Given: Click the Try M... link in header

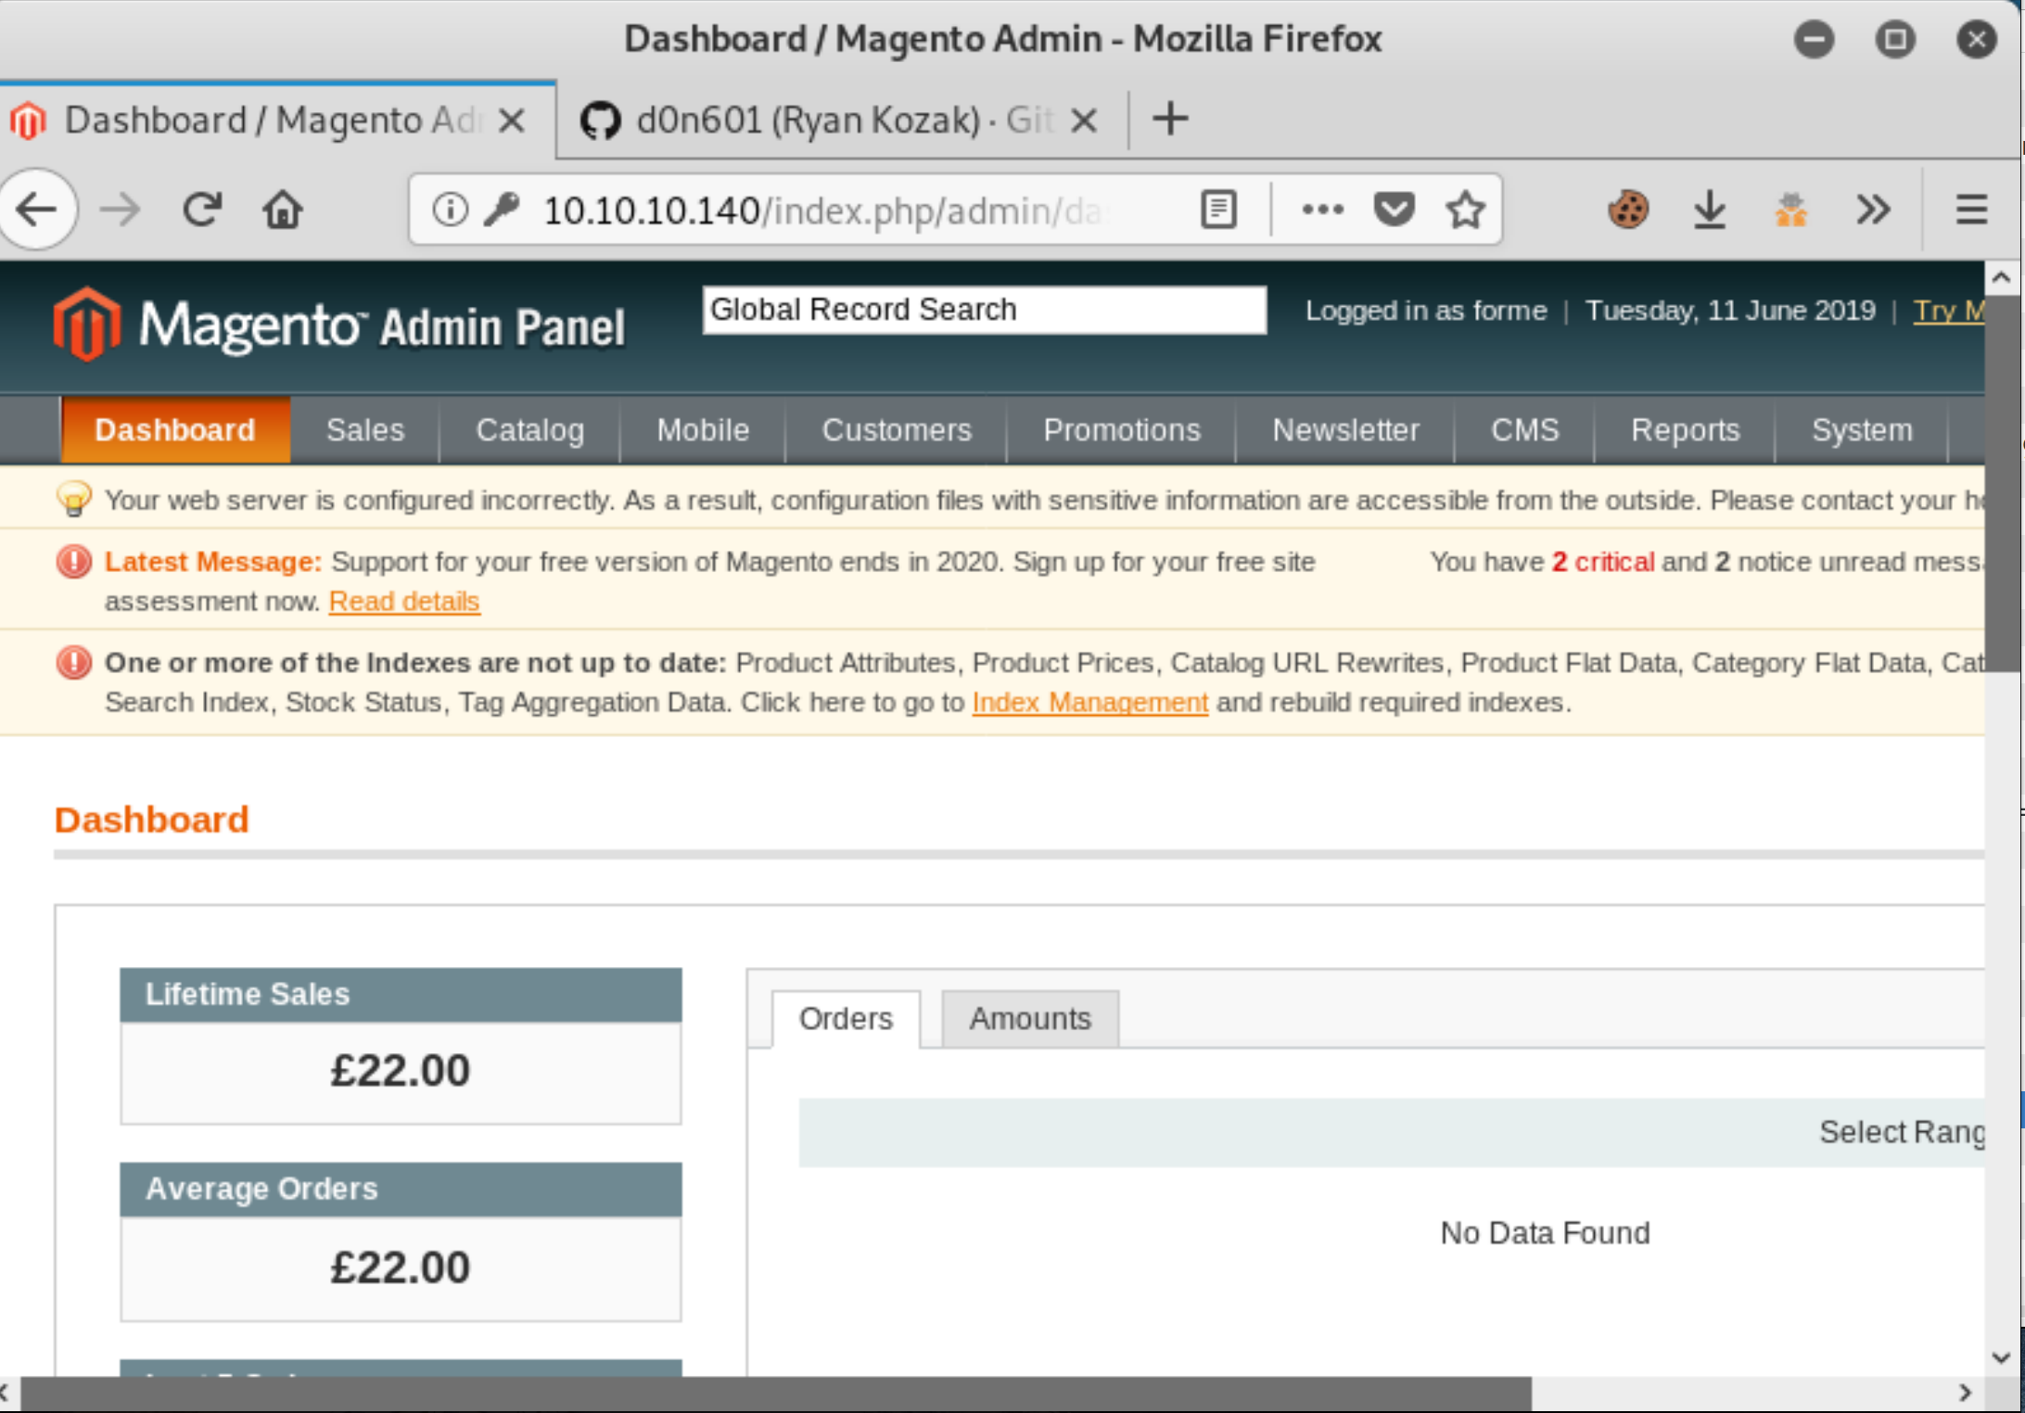Looking at the screenshot, I should (x=1948, y=311).
